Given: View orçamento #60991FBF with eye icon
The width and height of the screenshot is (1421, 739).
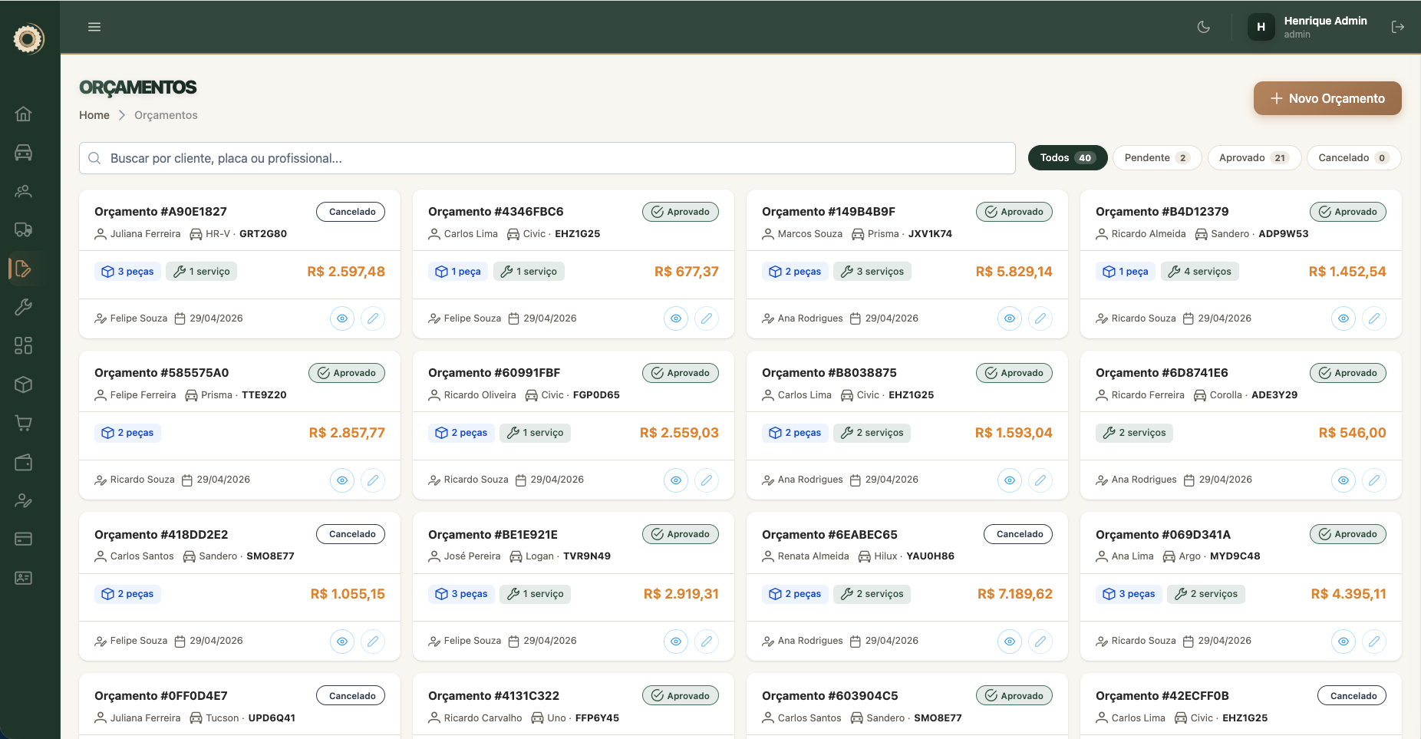Looking at the screenshot, I should pos(676,480).
